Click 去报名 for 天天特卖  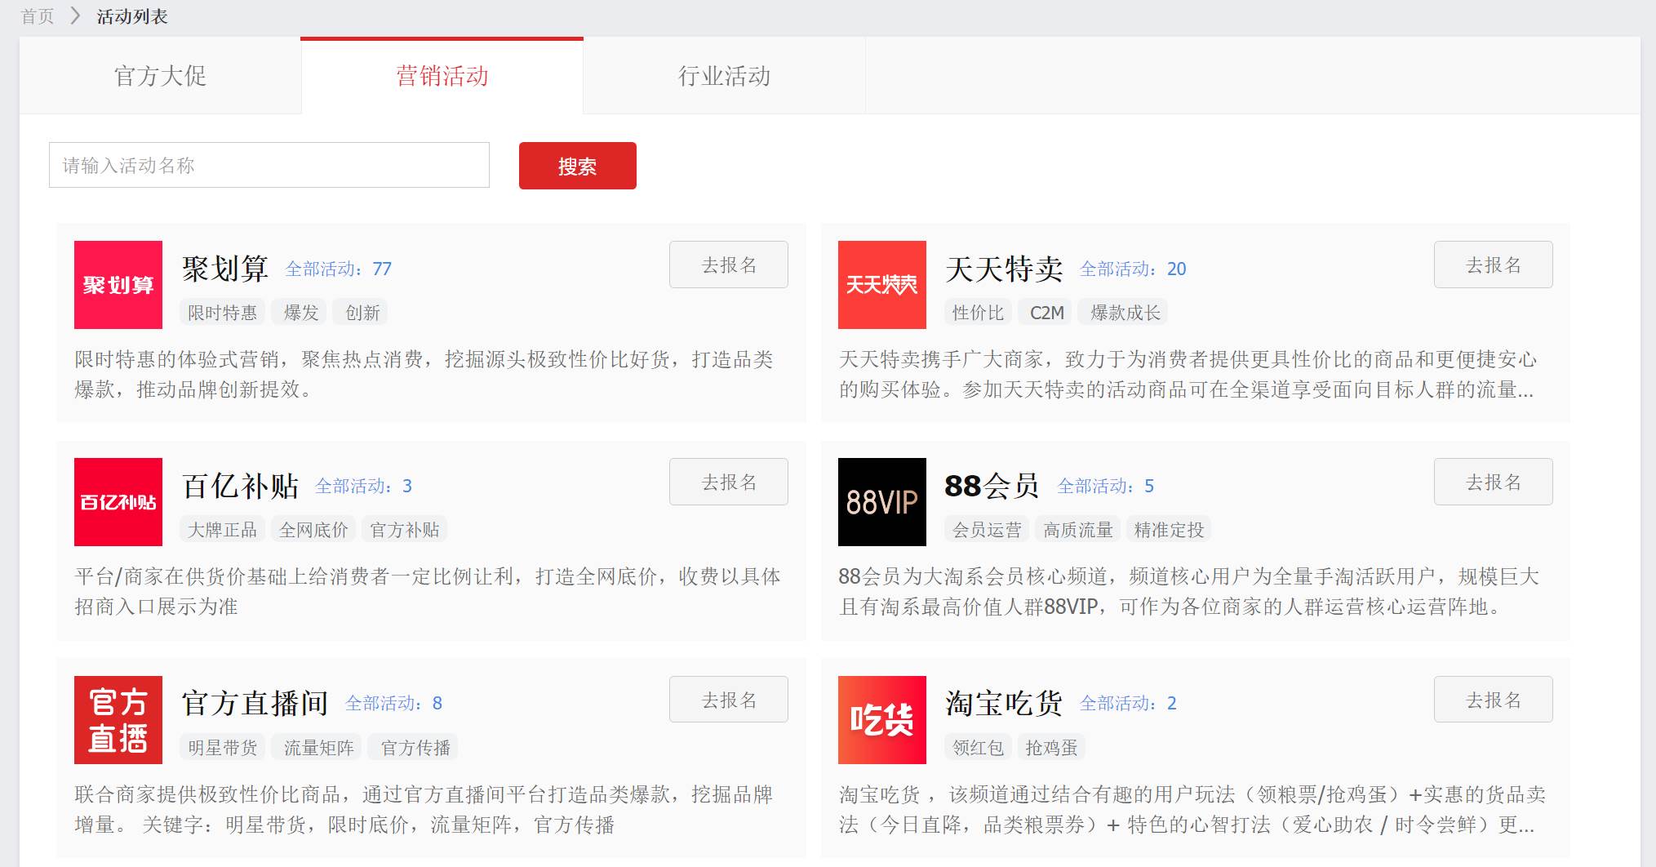click(x=1494, y=265)
